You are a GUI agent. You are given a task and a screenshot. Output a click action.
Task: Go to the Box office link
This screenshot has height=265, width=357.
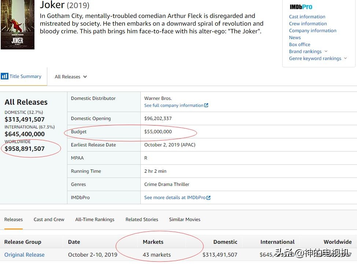[299, 45]
